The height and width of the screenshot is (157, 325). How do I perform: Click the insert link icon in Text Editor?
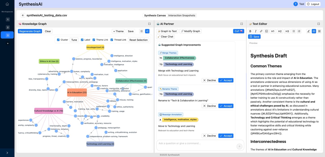coord(261,31)
